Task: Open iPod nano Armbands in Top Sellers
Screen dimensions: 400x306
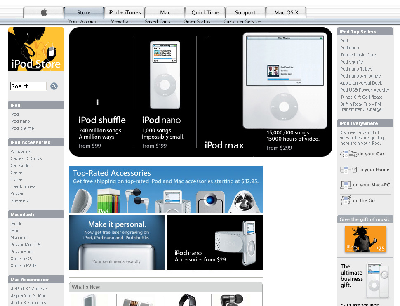Action: [360, 76]
